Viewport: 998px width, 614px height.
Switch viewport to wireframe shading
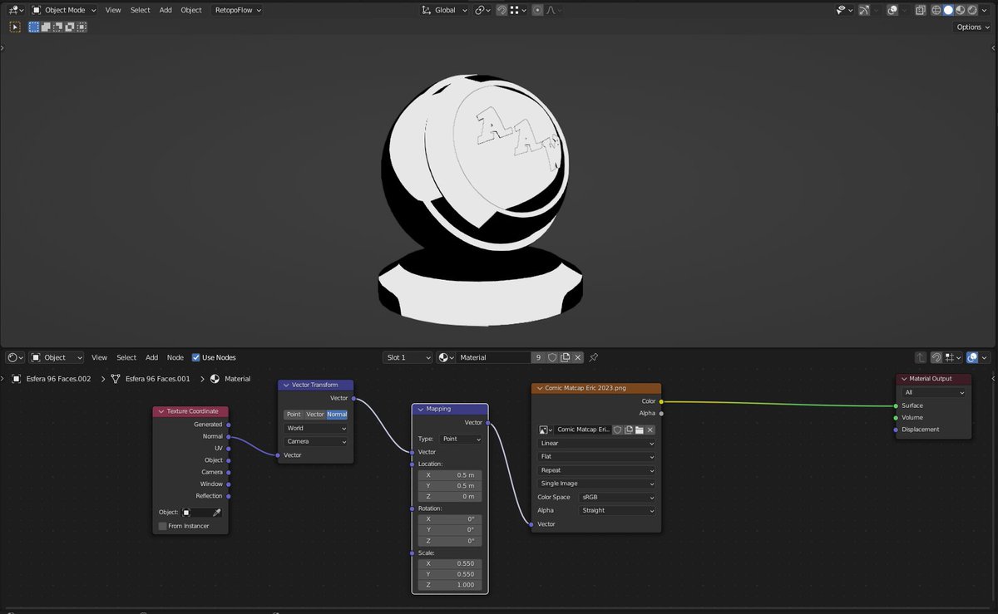pyautogui.click(x=936, y=10)
